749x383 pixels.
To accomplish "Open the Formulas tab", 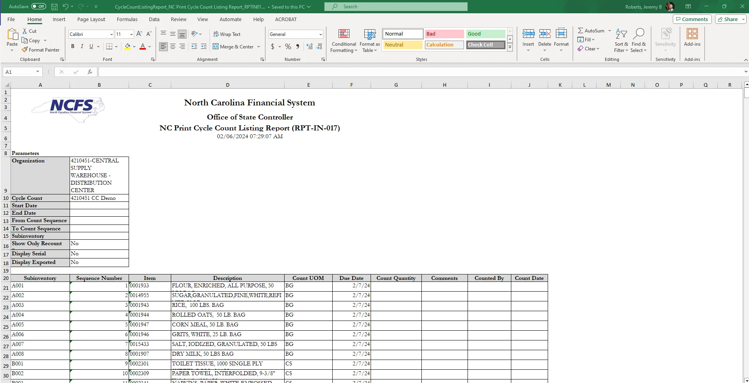I will (127, 19).
